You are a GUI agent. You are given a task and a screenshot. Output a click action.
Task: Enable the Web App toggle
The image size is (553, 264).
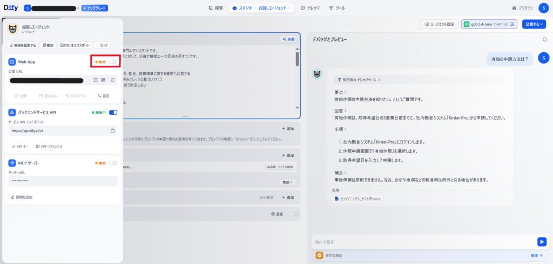[113, 61]
